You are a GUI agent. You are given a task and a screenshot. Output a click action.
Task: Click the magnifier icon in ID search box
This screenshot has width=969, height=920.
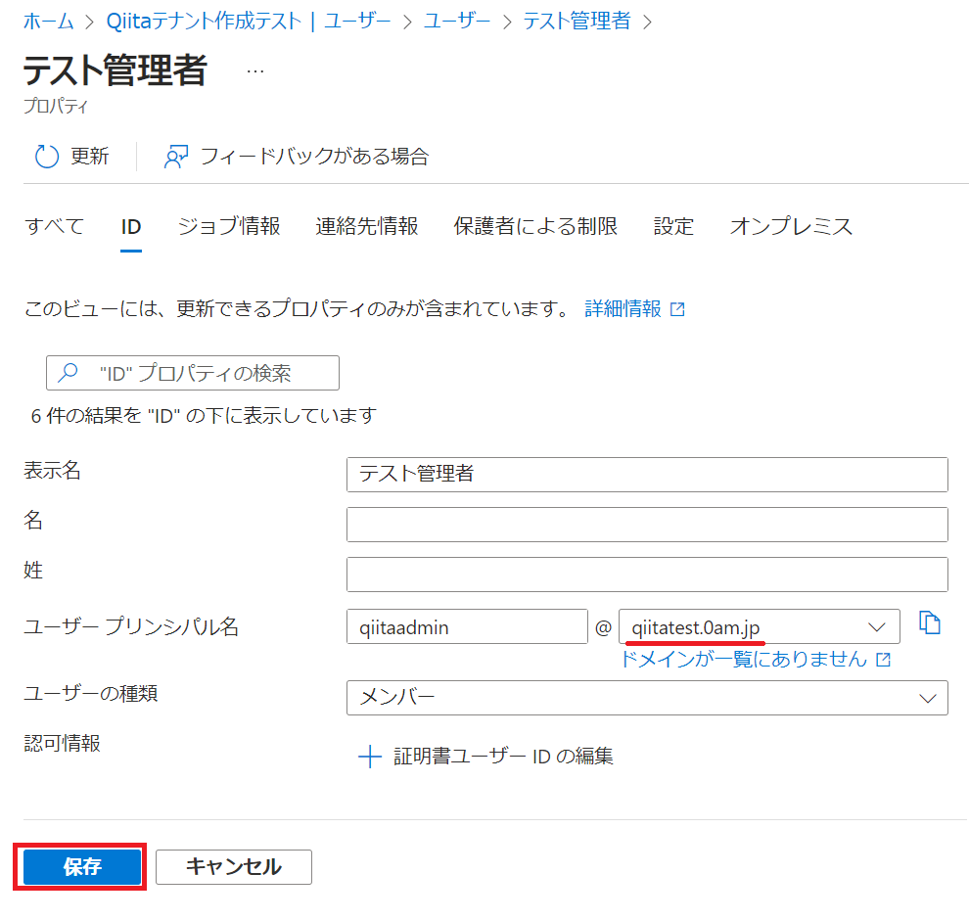click(x=68, y=372)
